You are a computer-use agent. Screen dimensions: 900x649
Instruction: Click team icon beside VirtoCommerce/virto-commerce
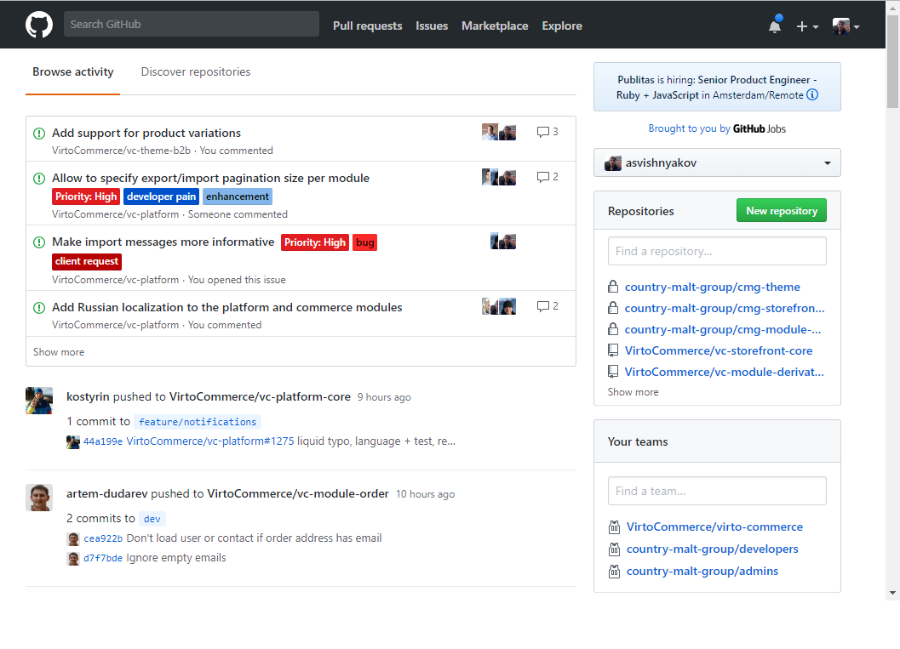pyautogui.click(x=614, y=527)
